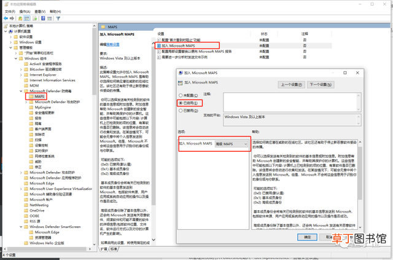This screenshot has width=393, height=260.
Task: Open the 操作(A) menu
Action: pyautogui.click(x=25, y=12)
